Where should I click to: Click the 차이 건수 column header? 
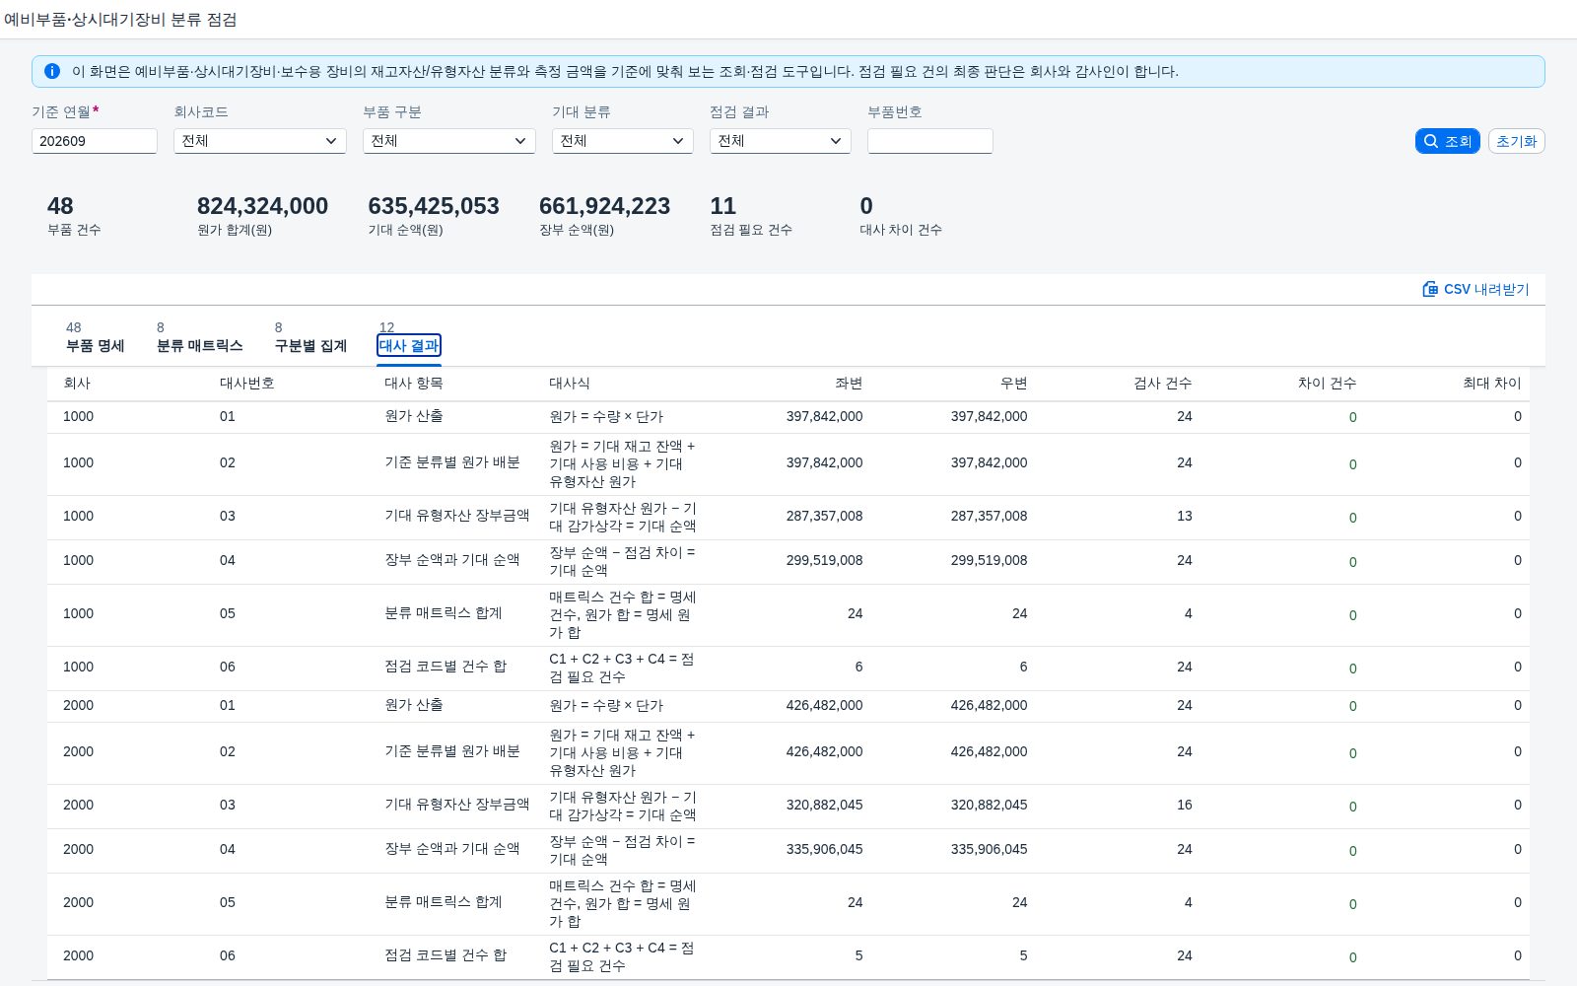[1328, 383]
